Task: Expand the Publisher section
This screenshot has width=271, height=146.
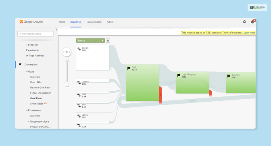Action: pyautogui.click(x=27, y=45)
